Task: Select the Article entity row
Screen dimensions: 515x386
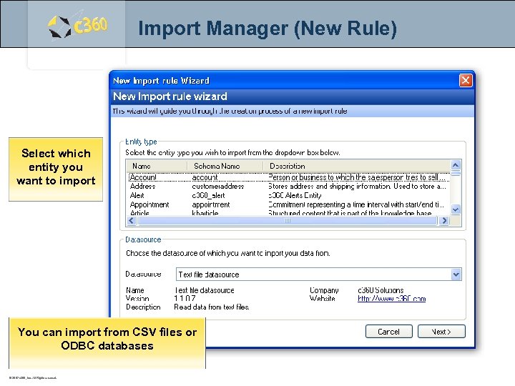Action: (288, 213)
